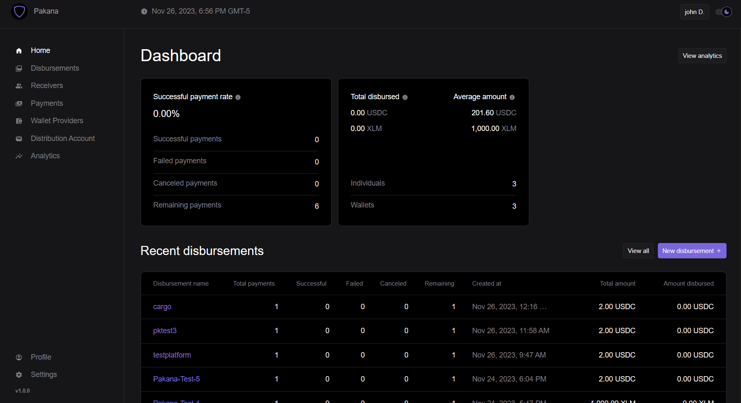Click info icon next to Total disbursed
Screen dimensions: 741x403
(405, 98)
